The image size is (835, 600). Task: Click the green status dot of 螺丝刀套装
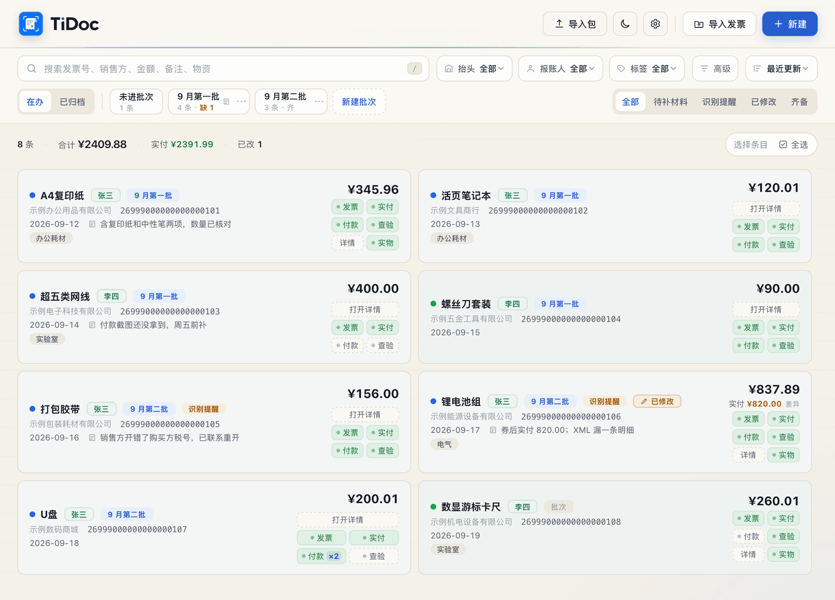pyautogui.click(x=433, y=304)
